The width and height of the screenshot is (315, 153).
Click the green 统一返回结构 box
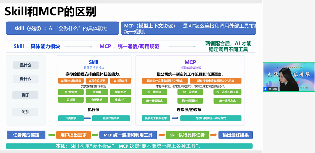tap(190, 101)
